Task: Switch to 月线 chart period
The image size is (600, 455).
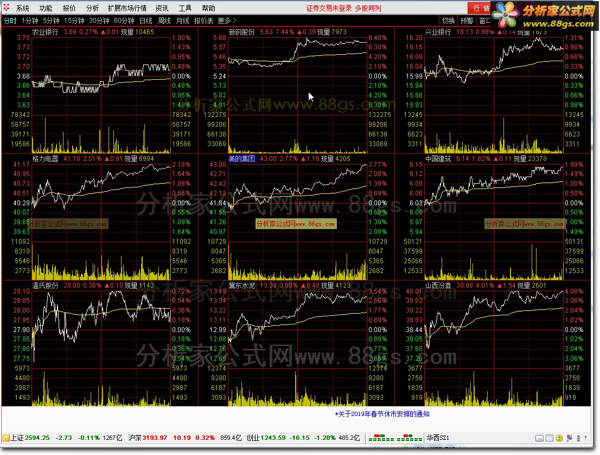Action: 182,21
